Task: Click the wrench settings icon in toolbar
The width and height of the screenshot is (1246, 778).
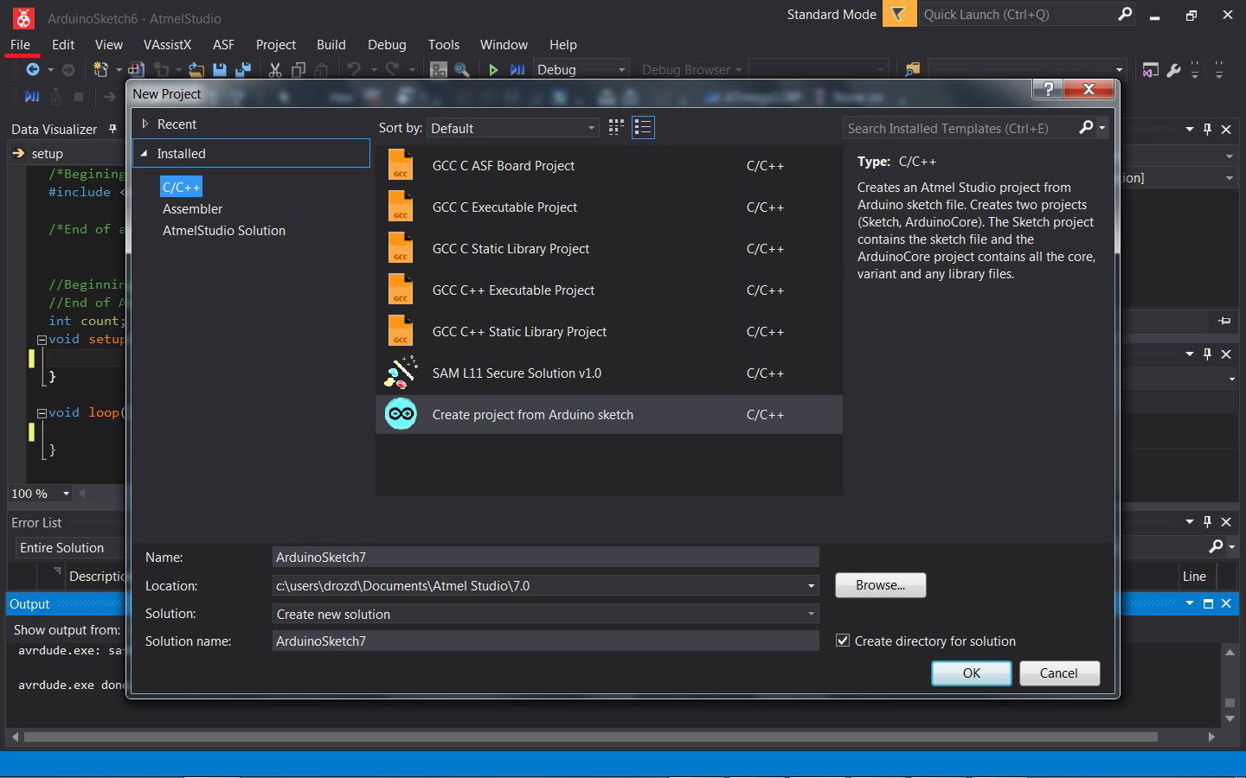Action: (x=1173, y=70)
